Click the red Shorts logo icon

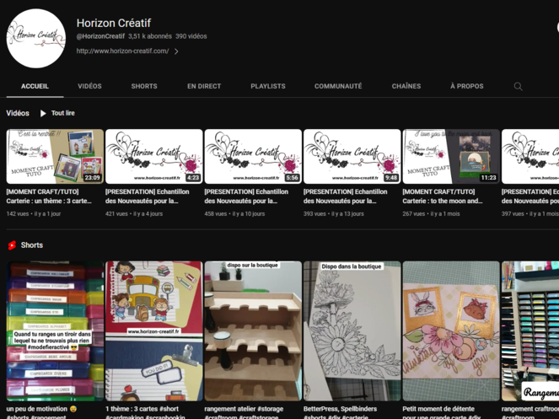pos(12,245)
